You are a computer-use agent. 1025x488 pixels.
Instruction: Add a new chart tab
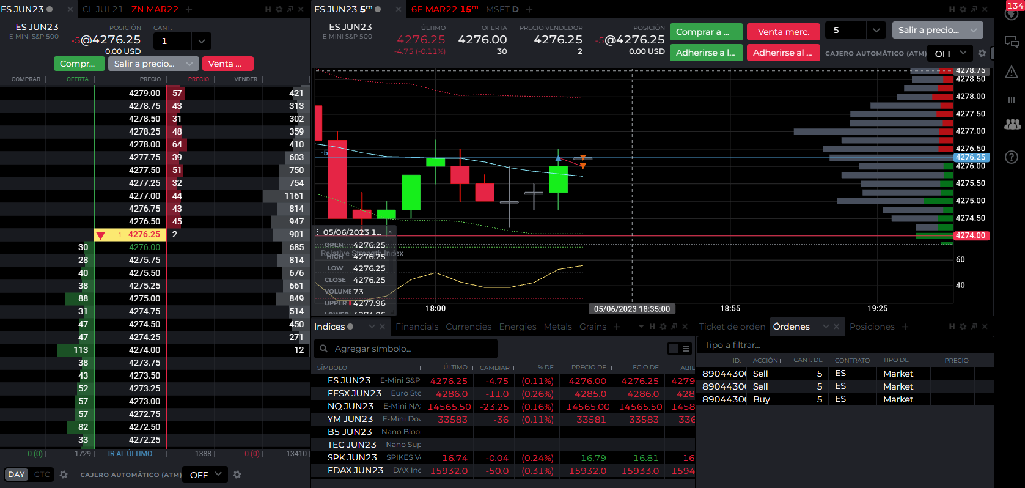tap(529, 9)
